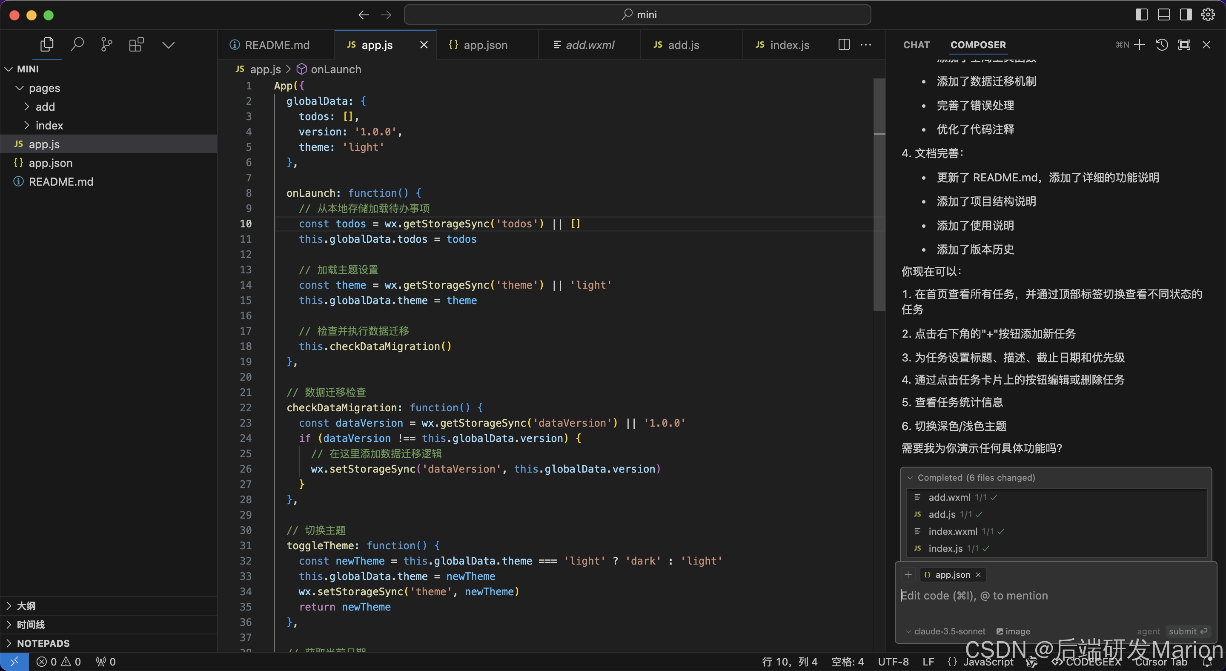
Task: Click cursor position 行 10, 列 4
Action: [x=790, y=662]
